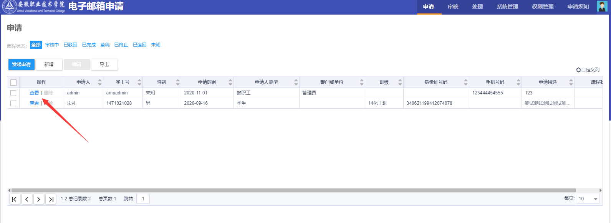
Task: Sort by the 部门或单位 column arrows
Action: point(362,82)
